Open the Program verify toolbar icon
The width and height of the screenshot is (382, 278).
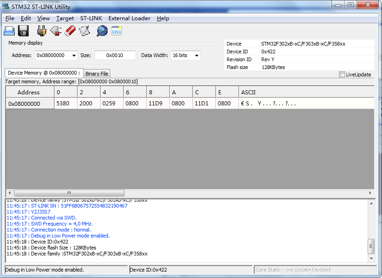pos(84,31)
